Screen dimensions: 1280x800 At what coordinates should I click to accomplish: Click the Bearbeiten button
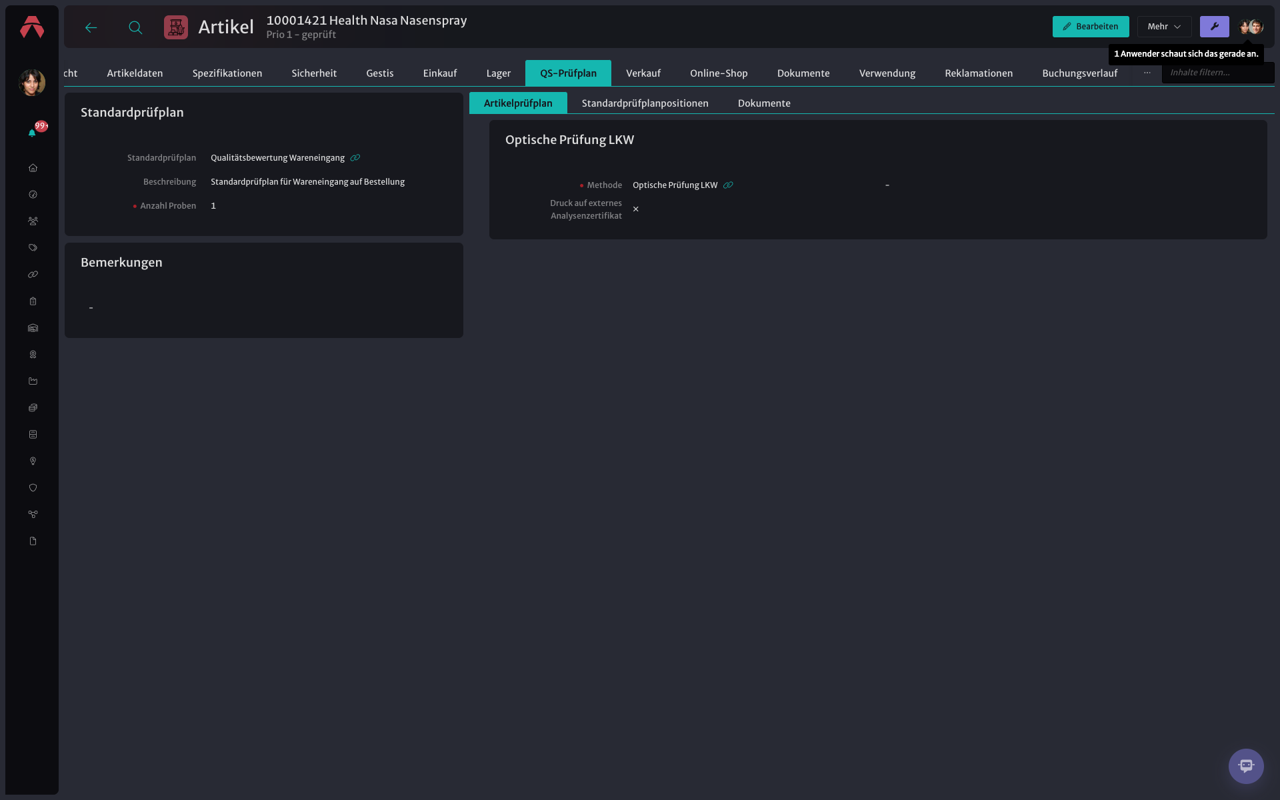pyautogui.click(x=1091, y=27)
